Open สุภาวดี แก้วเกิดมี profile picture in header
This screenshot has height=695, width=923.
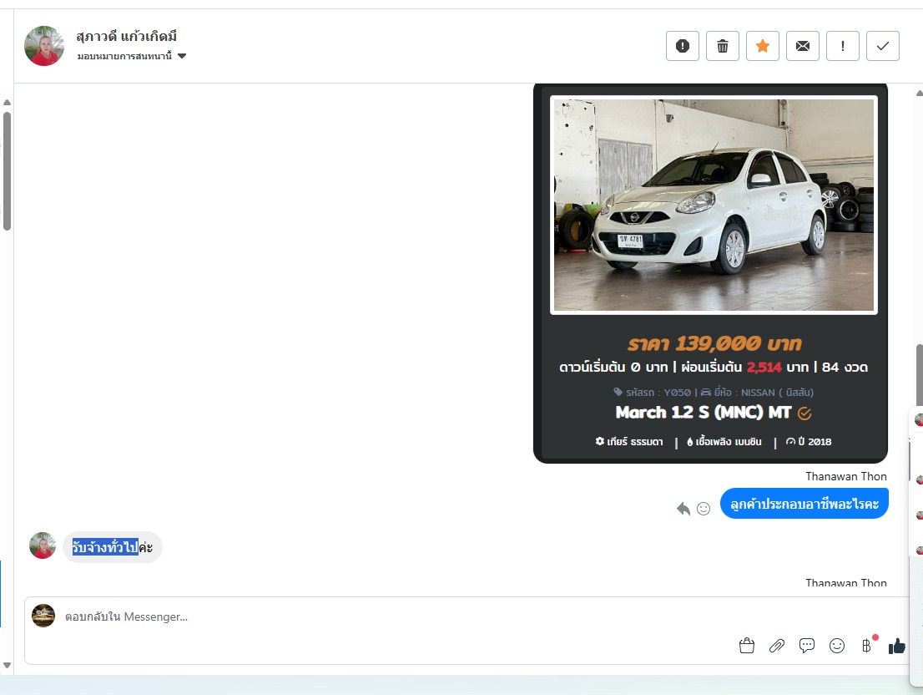pos(44,46)
